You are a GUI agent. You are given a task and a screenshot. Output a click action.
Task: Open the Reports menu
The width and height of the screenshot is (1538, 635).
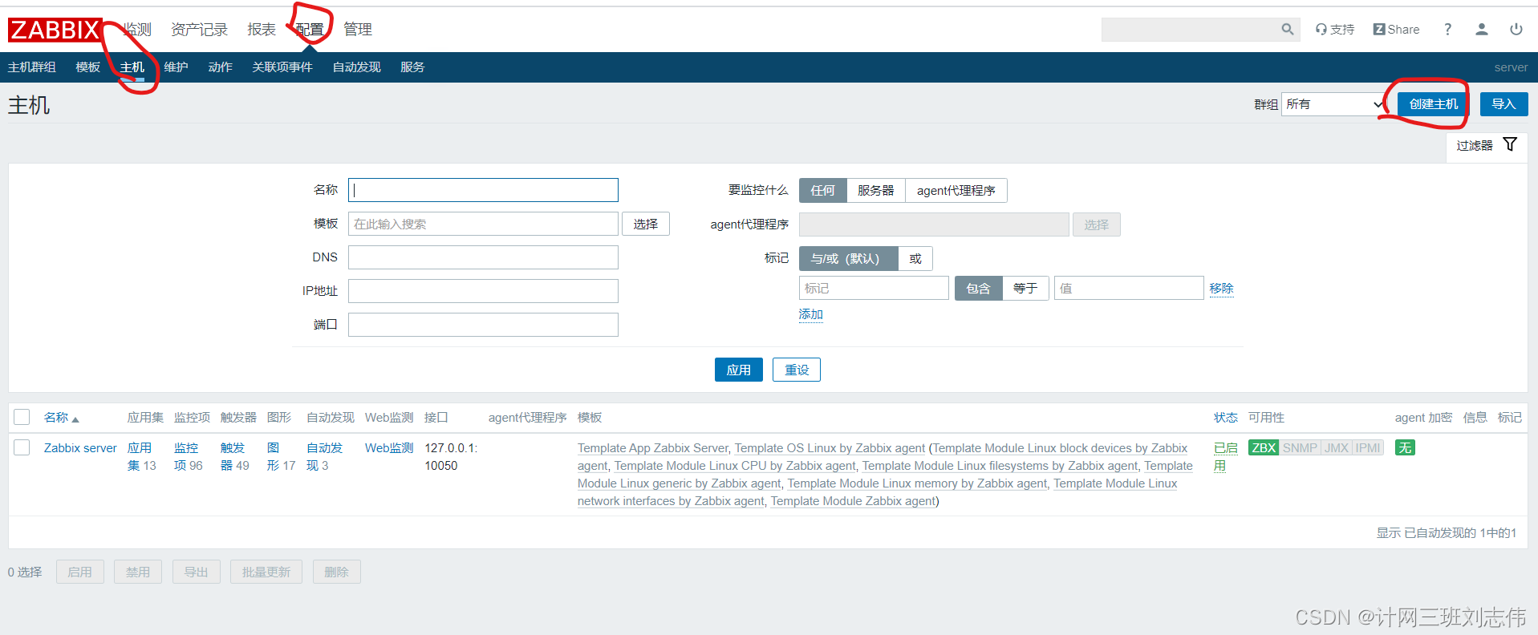point(262,30)
